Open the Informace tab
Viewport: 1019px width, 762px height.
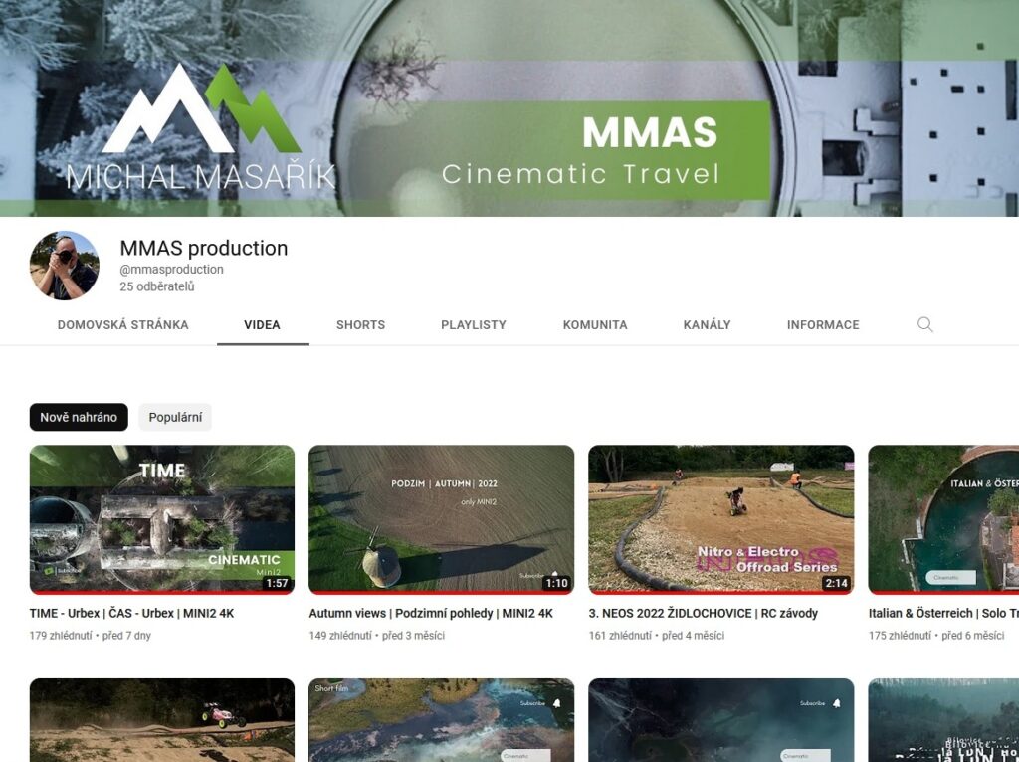[823, 324]
